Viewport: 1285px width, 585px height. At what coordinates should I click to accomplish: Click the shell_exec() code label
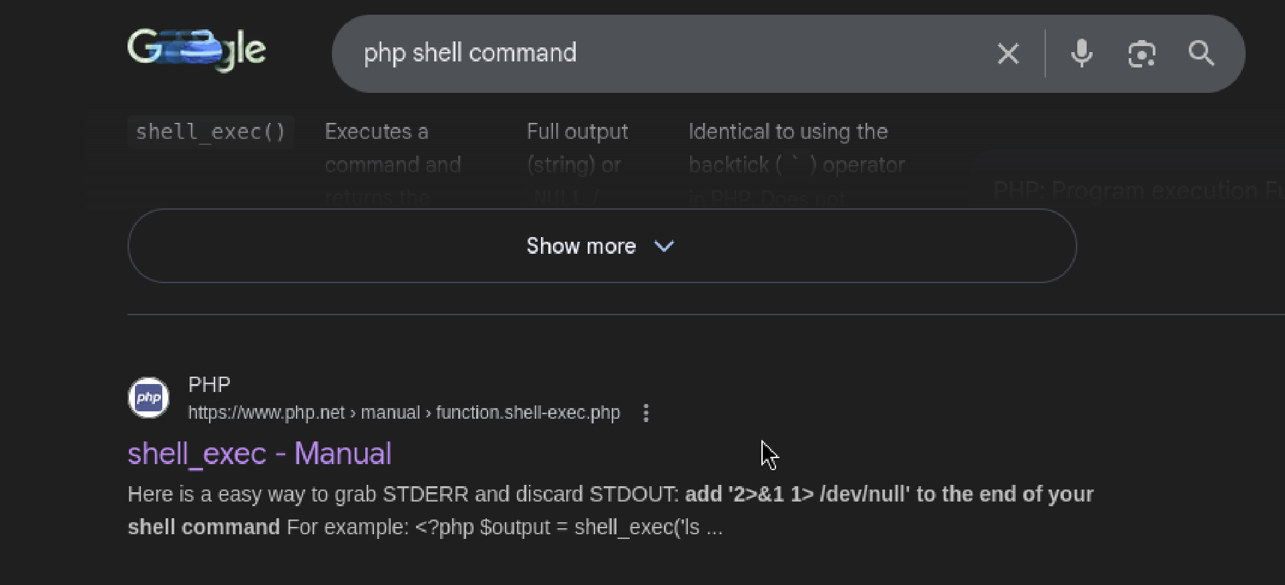point(210,132)
